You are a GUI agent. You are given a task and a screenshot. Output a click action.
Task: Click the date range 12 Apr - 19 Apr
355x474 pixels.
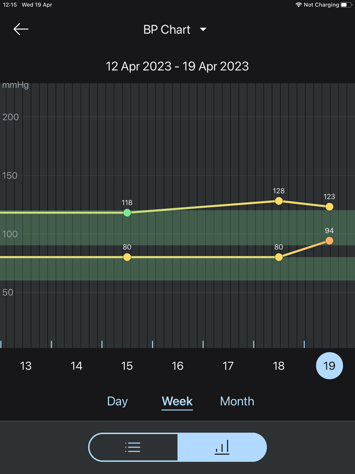[x=176, y=66]
